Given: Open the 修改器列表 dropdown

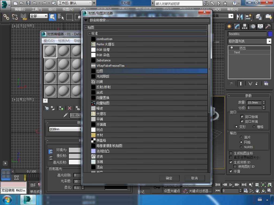Looking at the screenshot, I should (269, 41).
